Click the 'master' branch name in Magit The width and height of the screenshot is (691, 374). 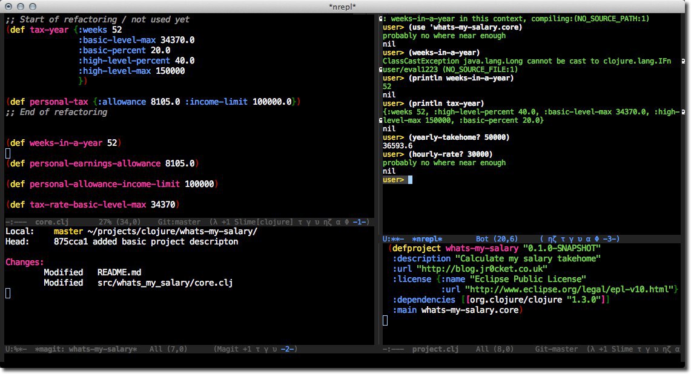(68, 231)
